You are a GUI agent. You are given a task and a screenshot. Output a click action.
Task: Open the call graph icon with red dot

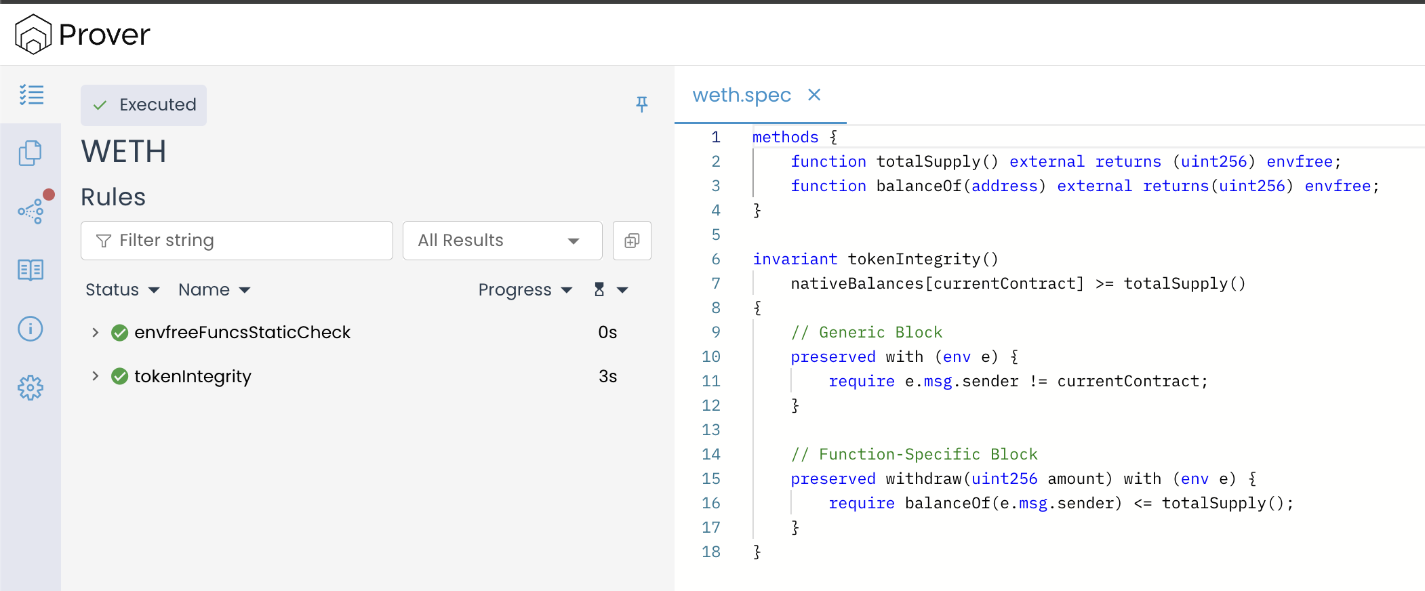(x=31, y=211)
